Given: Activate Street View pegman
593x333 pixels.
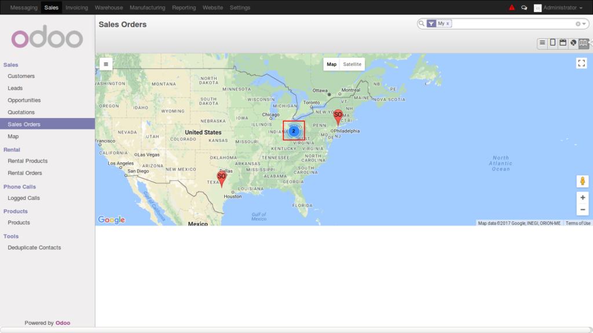Looking at the screenshot, I should tap(582, 181).
